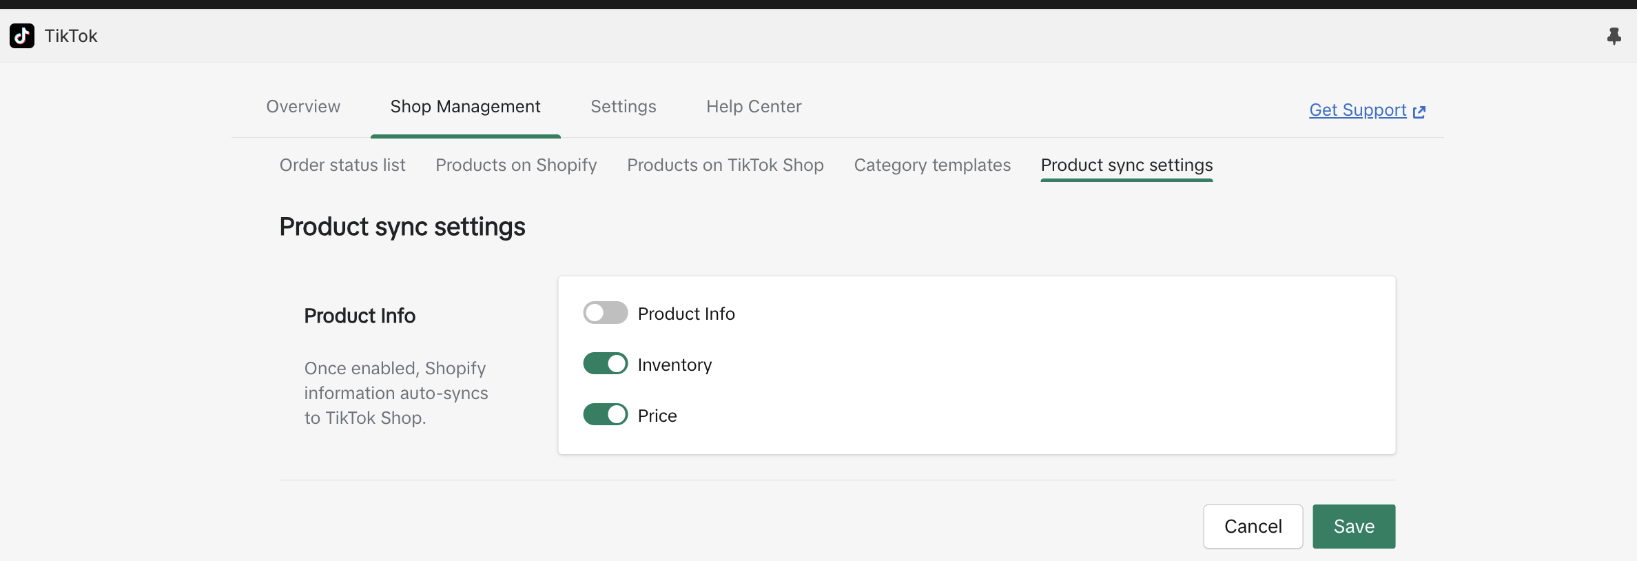This screenshot has height=561, width=1637.
Task: Turn off the Price sync toggle
Action: click(x=605, y=415)
